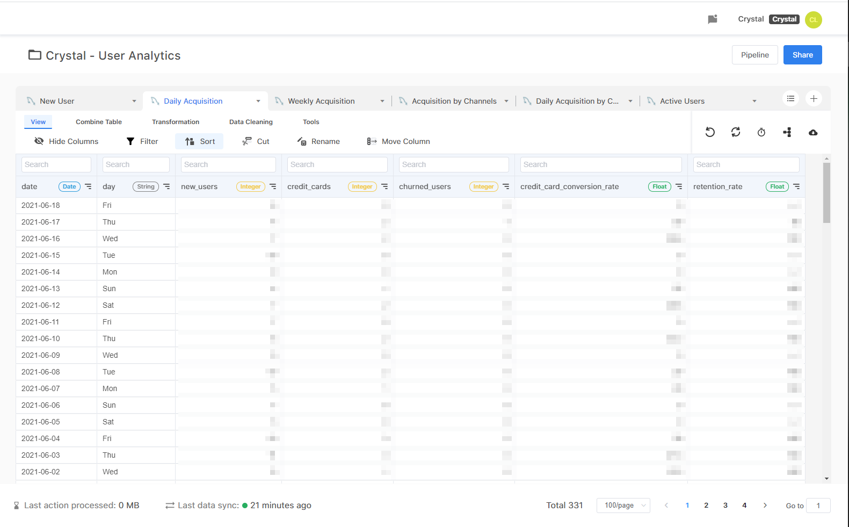The width and height of the screenshot is (849, 527).
Task: Go to page 4
Action: click(744, 506)
